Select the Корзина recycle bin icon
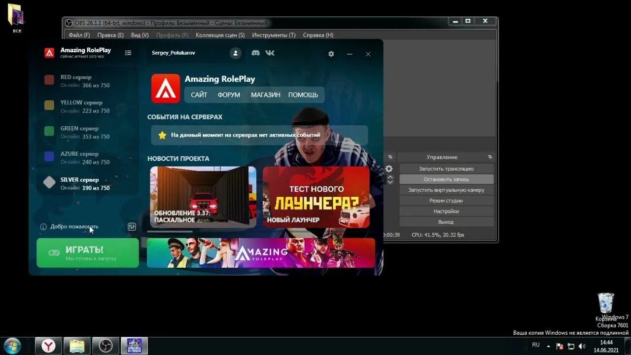 click(x=606, y=307)
